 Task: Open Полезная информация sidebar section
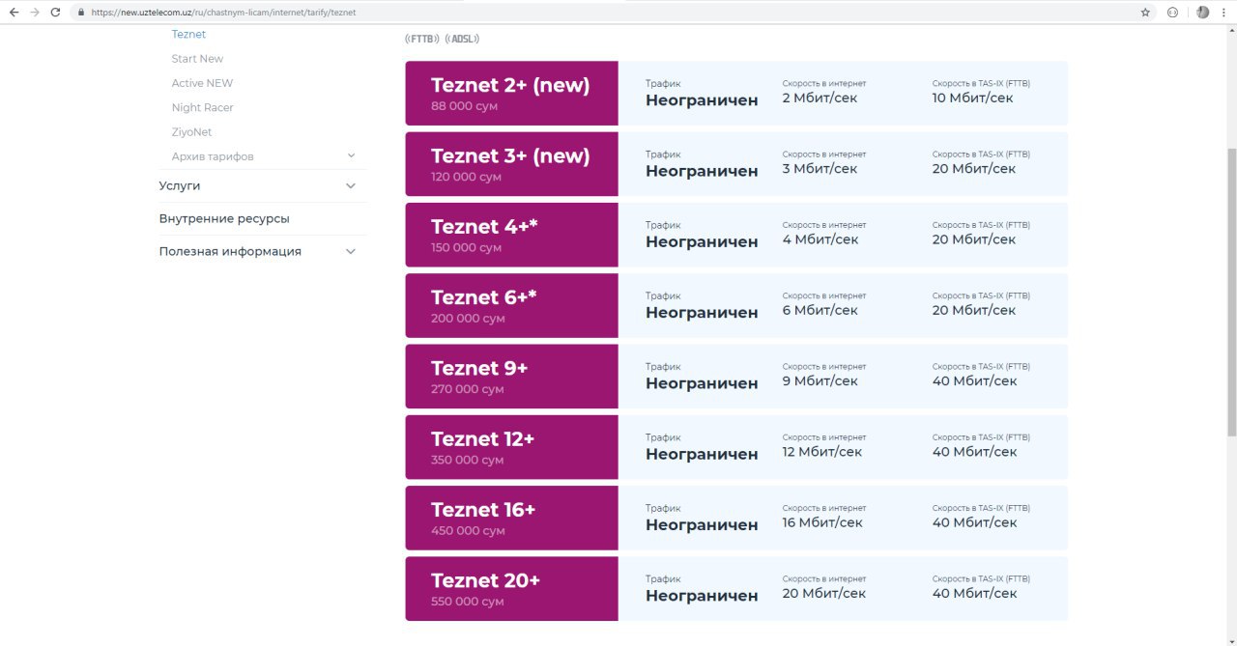click(x=230, y=251)
